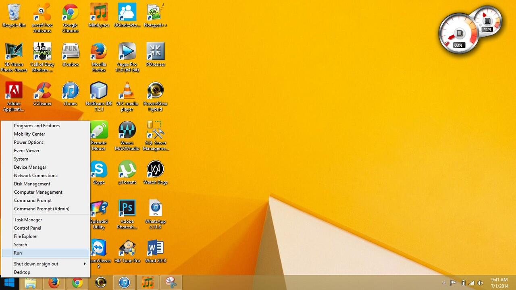Open the clock showing 9:41 AM
The width and height of the screenshot is (516, 290).
[x=499, y=283]
